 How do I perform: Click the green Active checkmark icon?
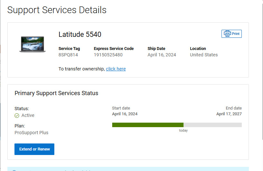coord(17,116)
